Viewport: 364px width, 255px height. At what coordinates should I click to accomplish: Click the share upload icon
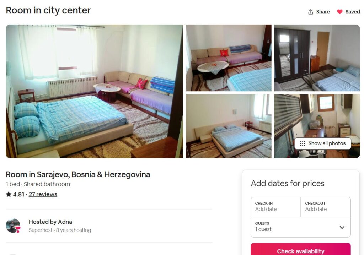(311, 12)
